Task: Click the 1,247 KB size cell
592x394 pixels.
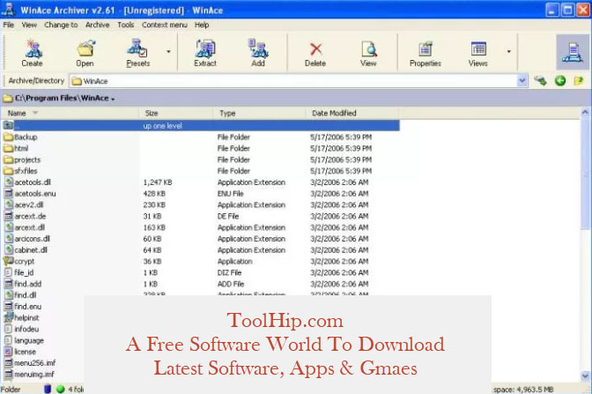Action: pos(158,182)
